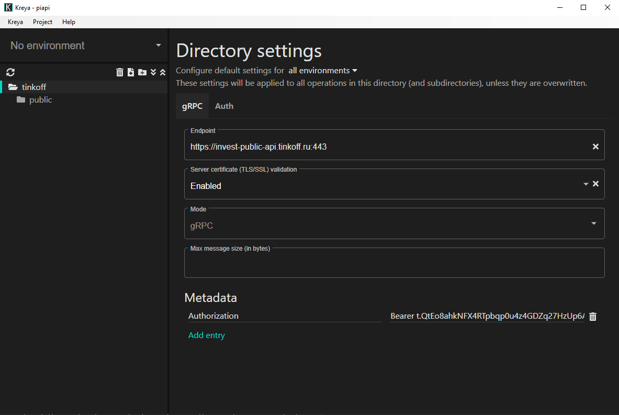Screen dimensions: 619x415
Task: Open the Mode gRPC dropdown
Action: tap(594, 223)
